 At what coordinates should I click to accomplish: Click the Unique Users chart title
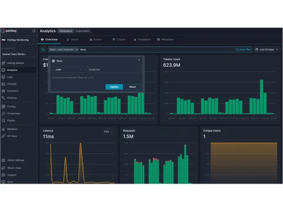[212, 131]
